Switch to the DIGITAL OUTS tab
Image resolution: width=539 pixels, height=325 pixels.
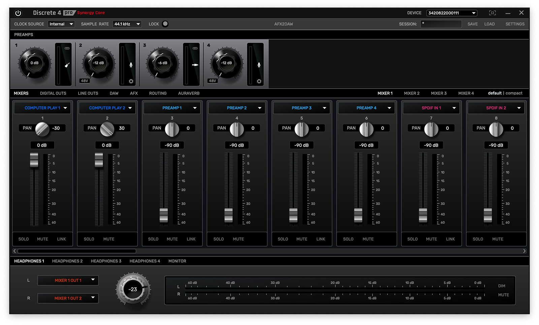[53, 93]
